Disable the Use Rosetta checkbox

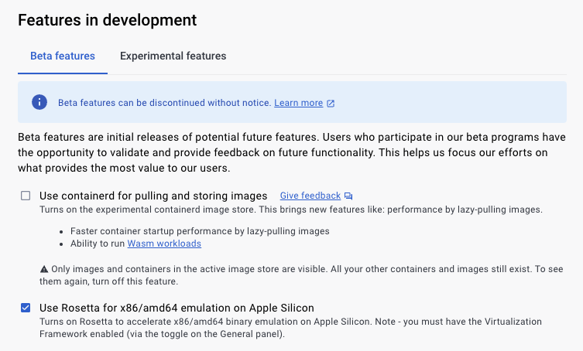click(x=26, y=308)
